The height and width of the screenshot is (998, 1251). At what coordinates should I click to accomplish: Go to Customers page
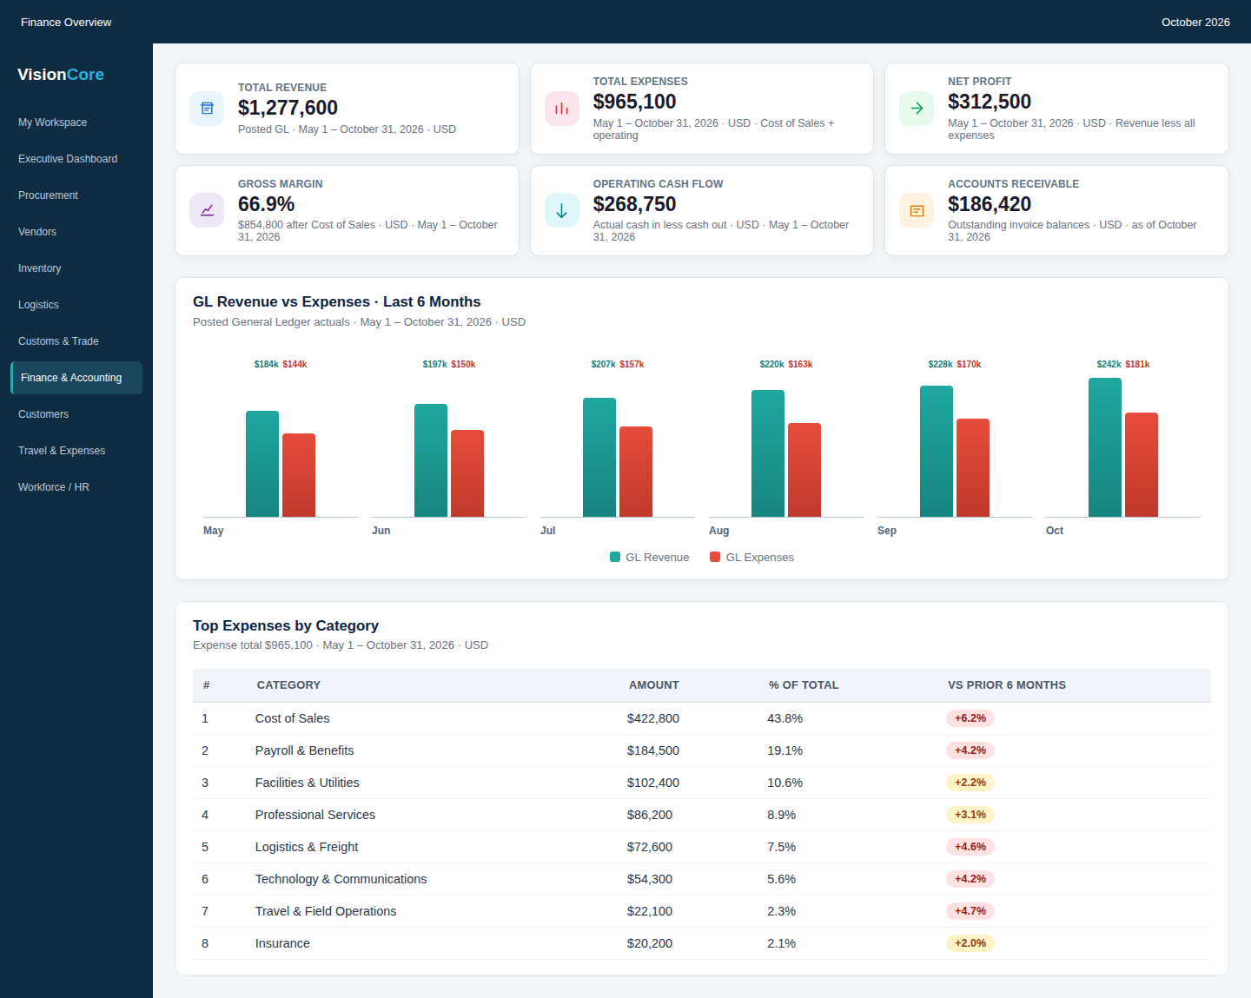76,414
